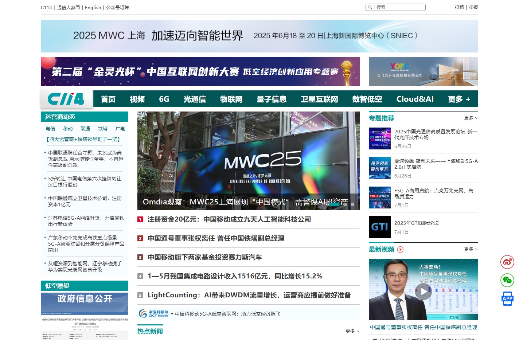Open 数智低空 navigation item

pyautogui.click(x=367, y=99)
